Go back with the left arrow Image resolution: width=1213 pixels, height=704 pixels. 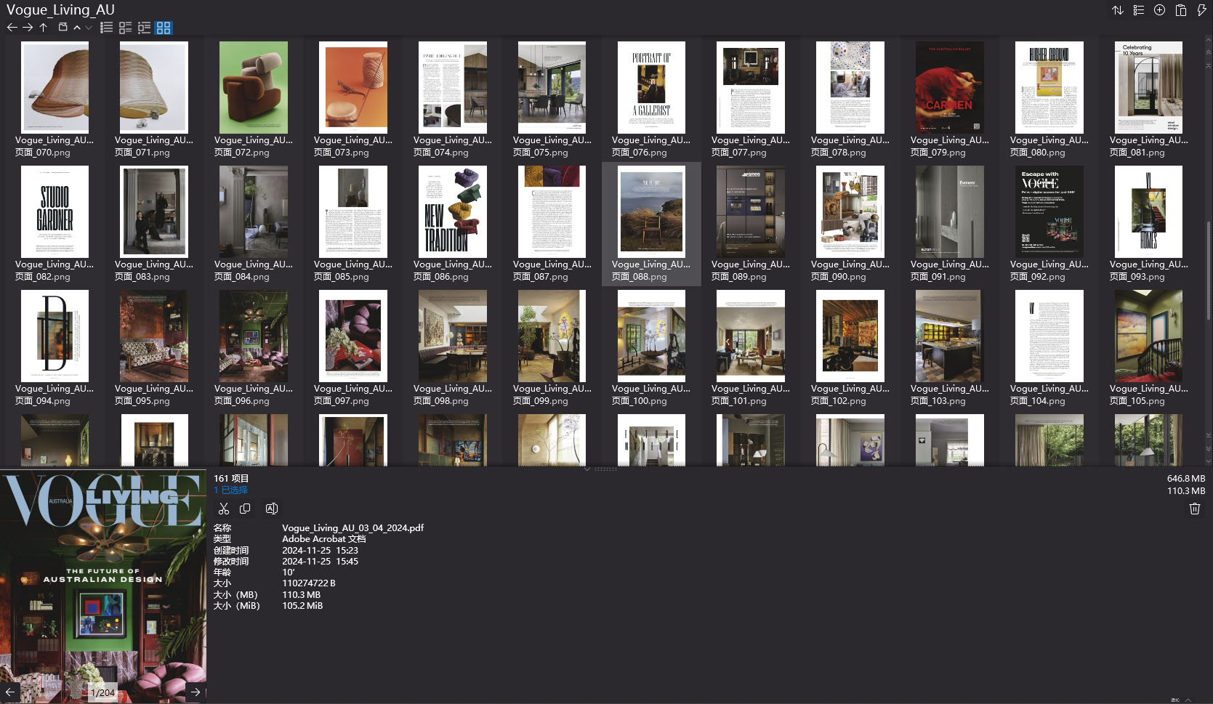pos(12,28)
